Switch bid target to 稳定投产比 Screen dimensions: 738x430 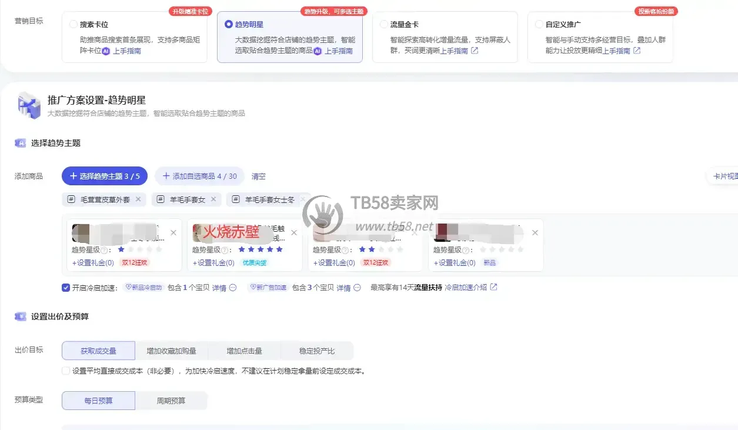click(x=317, y=351)
